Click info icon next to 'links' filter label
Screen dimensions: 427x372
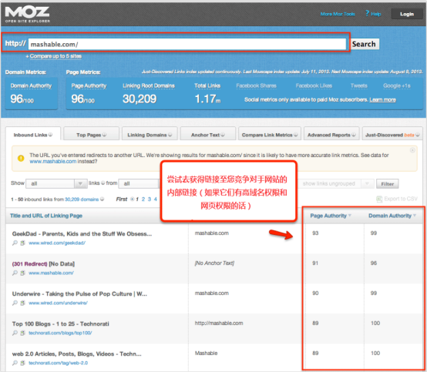click(103, 183)
